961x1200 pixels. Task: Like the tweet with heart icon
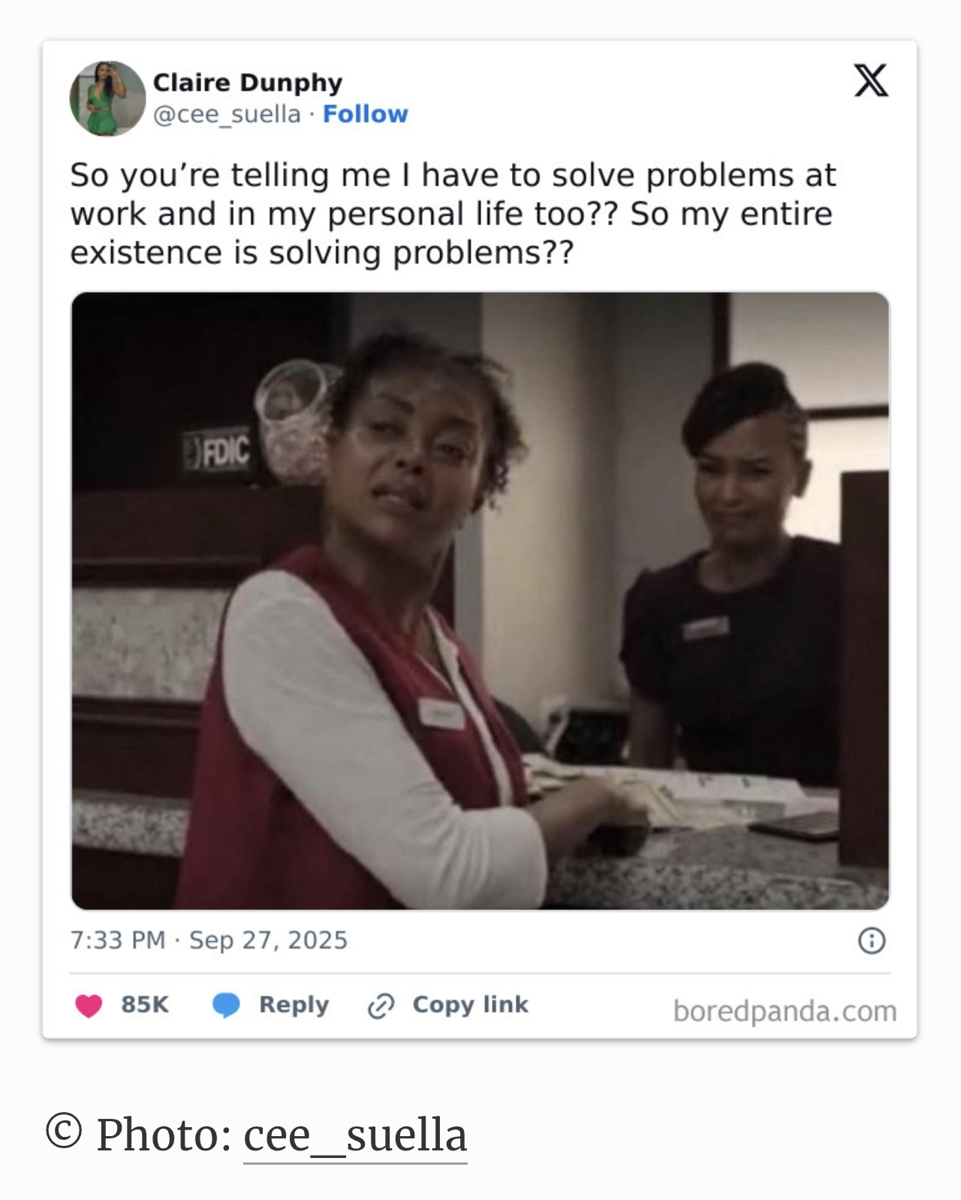(x=89, y=1005)
